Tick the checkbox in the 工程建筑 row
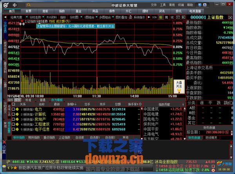This screenshot has width=235, height=174. click(x=13, y=124)
